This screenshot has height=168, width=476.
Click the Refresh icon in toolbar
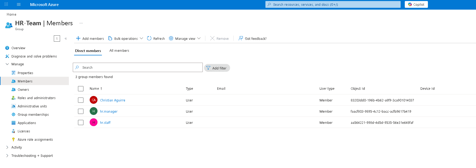(x=149, y=38)
